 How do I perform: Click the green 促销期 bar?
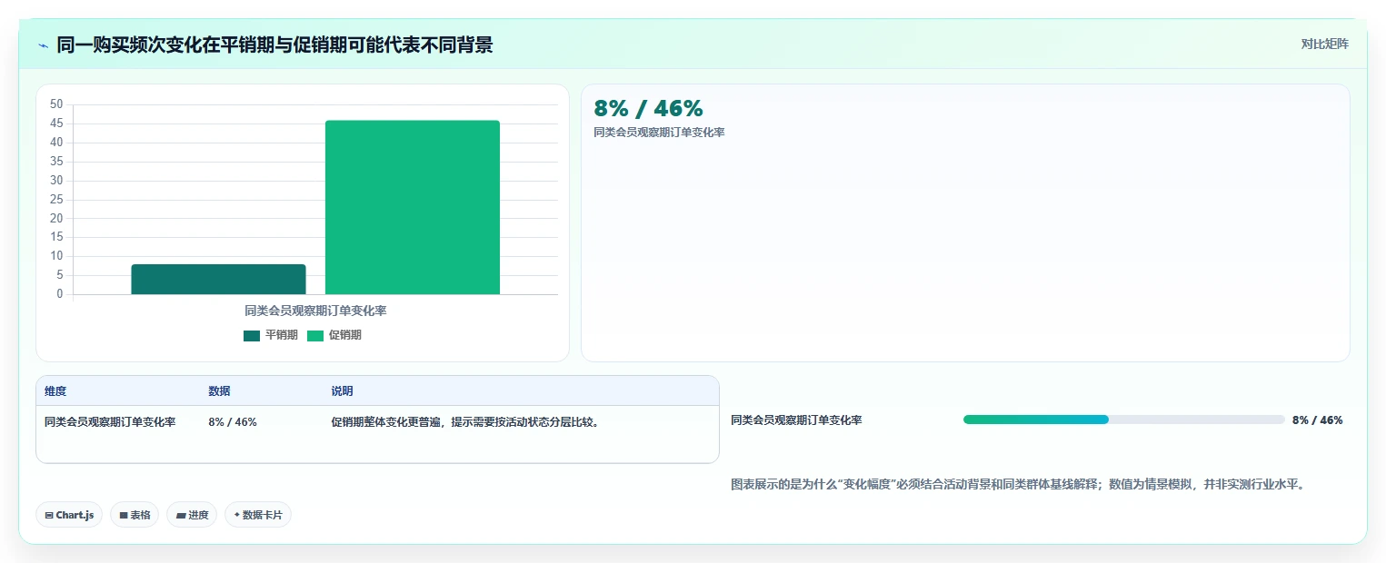pos(413,207)
